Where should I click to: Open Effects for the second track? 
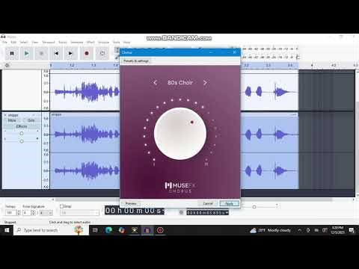pos(22,126)
